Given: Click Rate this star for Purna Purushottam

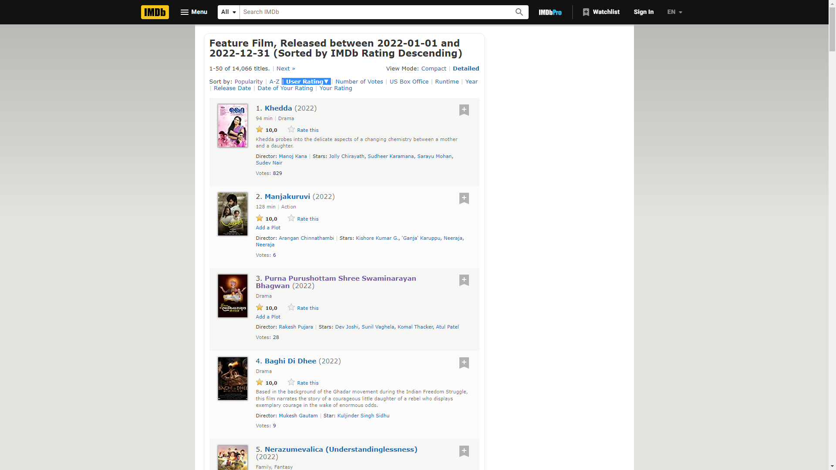Looking at the screenshot, I should pos(291,308).
